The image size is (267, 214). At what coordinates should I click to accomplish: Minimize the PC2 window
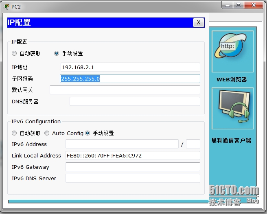(228, 5)
